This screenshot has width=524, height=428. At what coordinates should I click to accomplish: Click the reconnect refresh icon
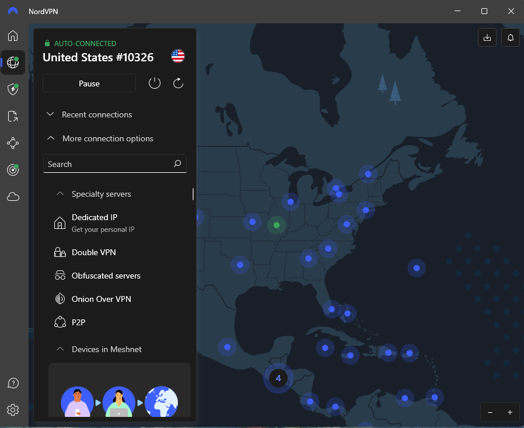pos(179,83)
